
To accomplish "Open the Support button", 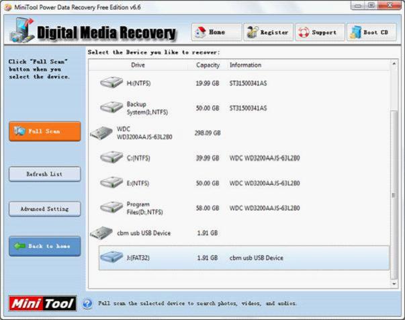I will tap(320, 32).
